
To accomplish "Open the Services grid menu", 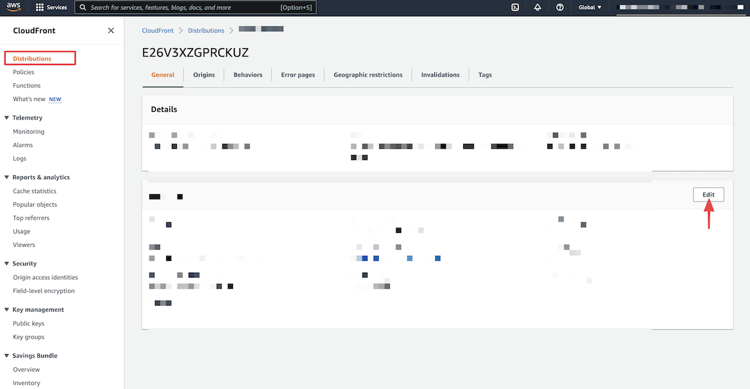I will pos(40,7).
